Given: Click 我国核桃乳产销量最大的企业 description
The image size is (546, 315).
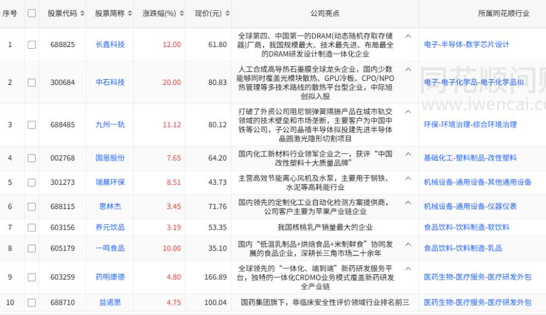Looking at the screenshot, I should tap(325, 227).
